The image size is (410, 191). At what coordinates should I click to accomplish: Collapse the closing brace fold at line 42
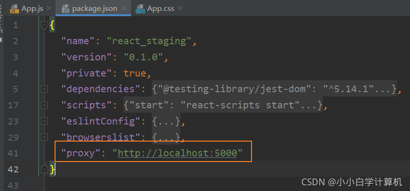pyautogui.click(x=45, y=169)
